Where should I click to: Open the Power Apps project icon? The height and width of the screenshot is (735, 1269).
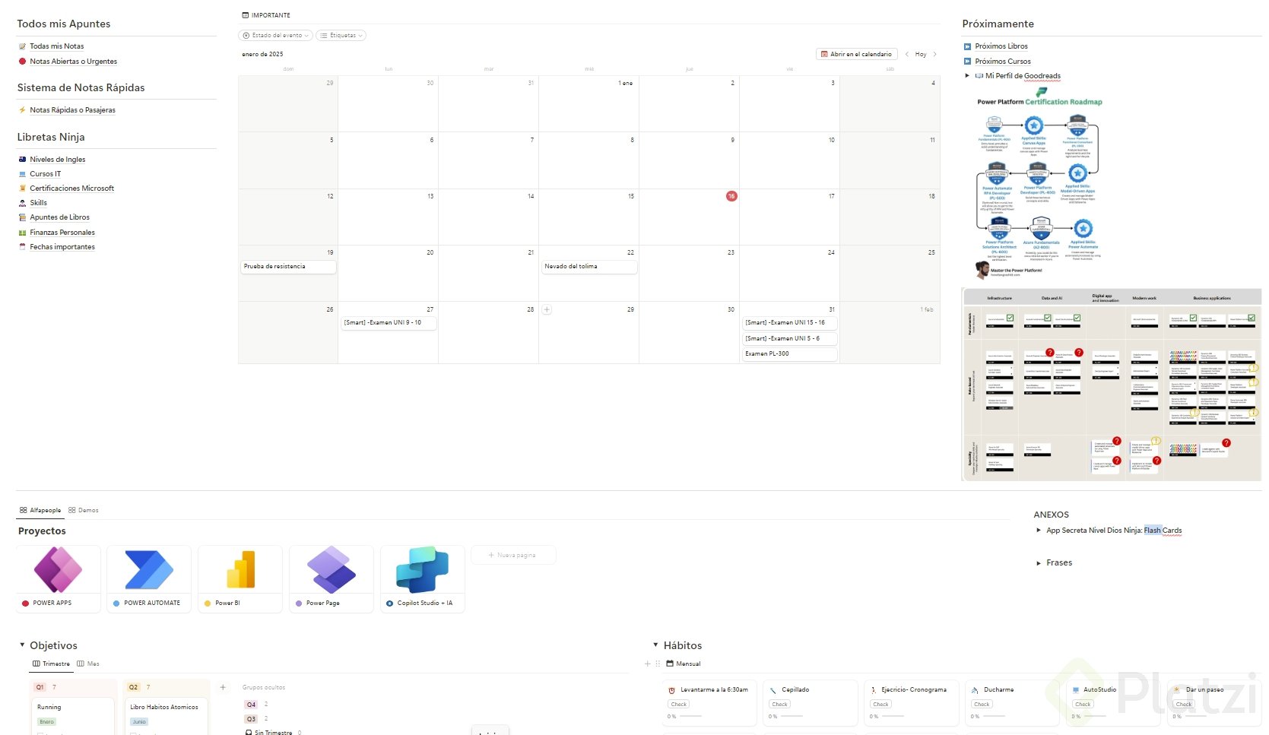click(x=58, y=569)
